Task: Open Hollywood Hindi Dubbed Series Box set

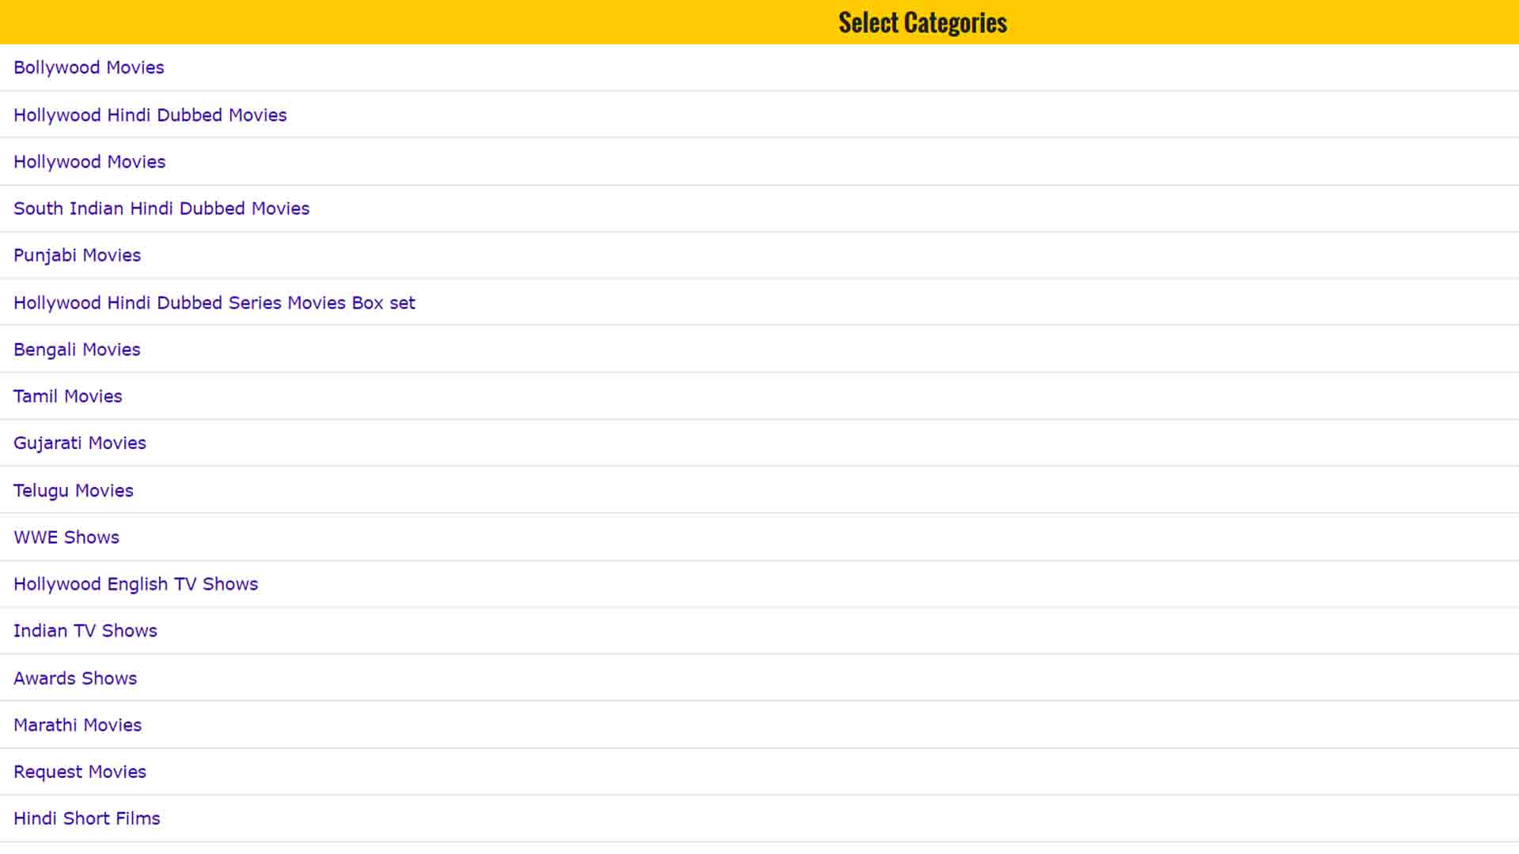Action: 214,303
